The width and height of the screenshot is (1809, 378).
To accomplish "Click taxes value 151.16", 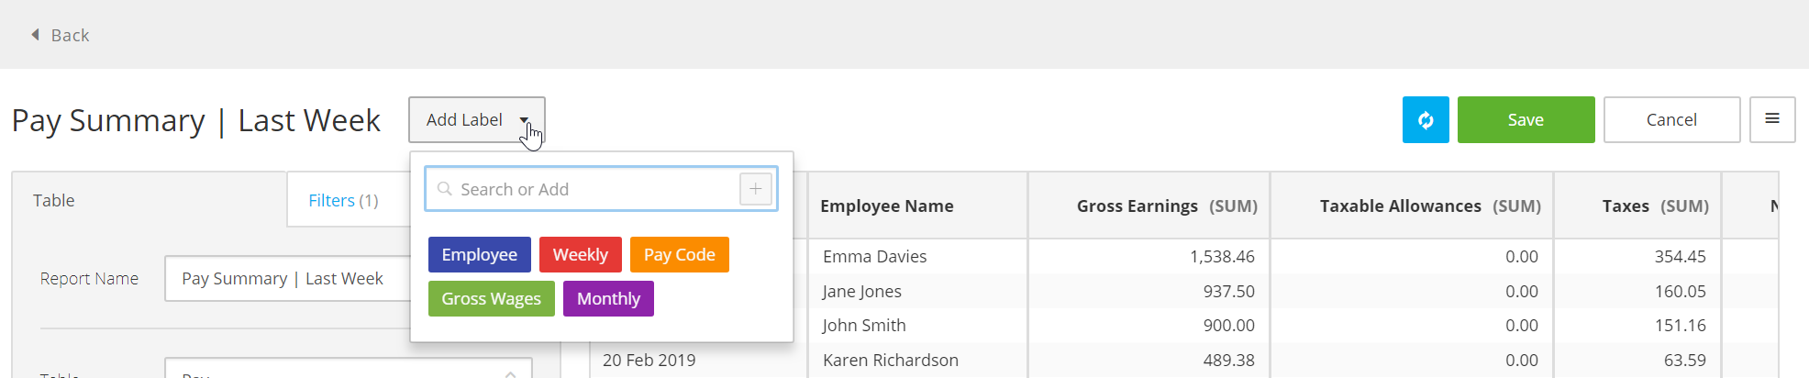I will 1680,326.
